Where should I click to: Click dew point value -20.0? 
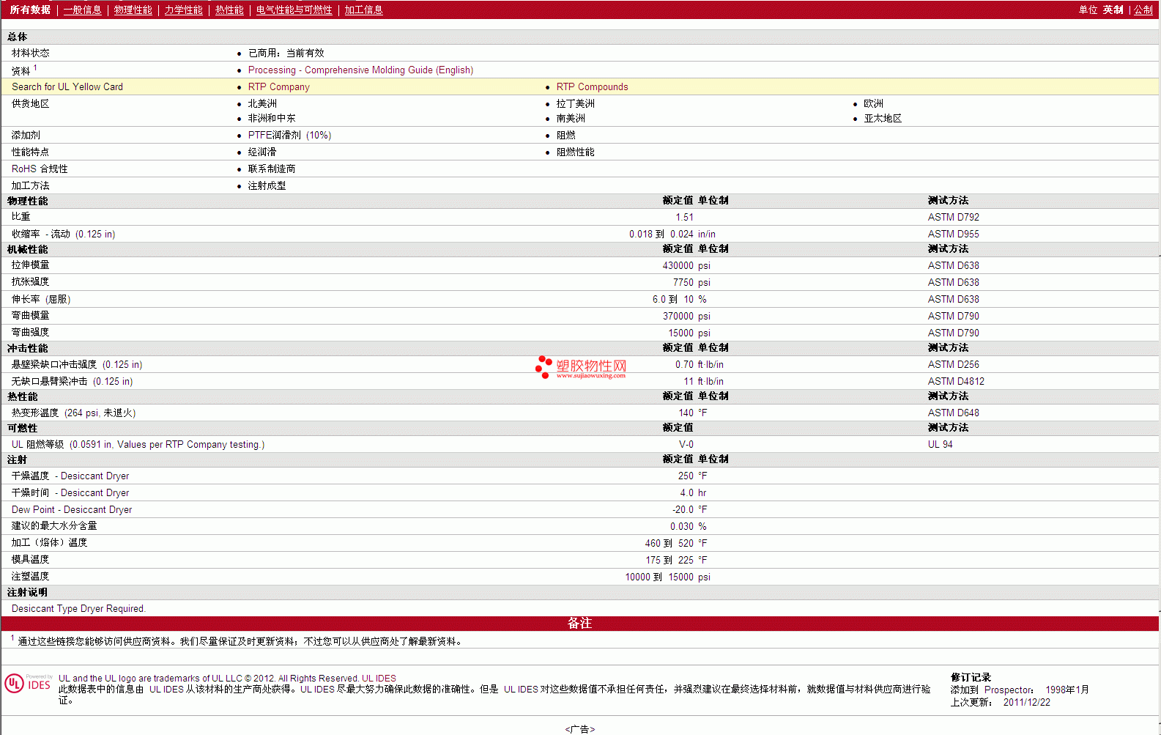click(x=683, y=510)
